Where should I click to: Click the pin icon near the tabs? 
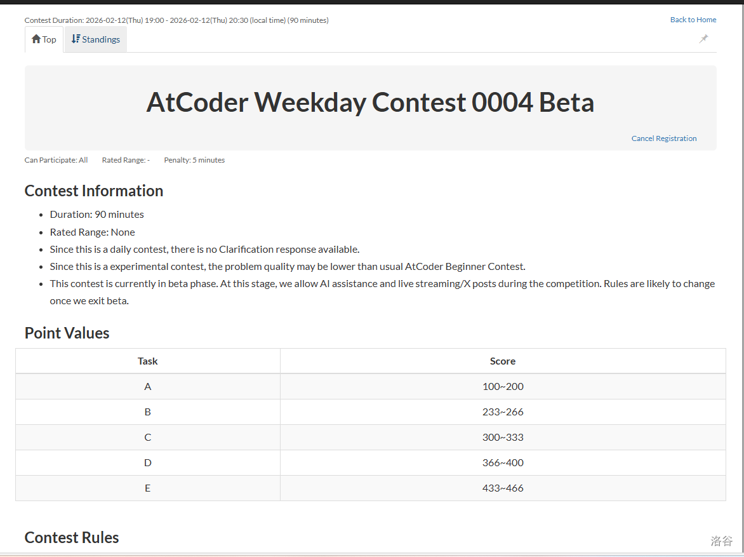click(x=703, y=39)
